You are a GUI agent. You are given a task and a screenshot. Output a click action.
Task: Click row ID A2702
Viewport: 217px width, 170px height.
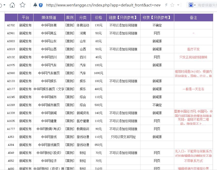11,25
